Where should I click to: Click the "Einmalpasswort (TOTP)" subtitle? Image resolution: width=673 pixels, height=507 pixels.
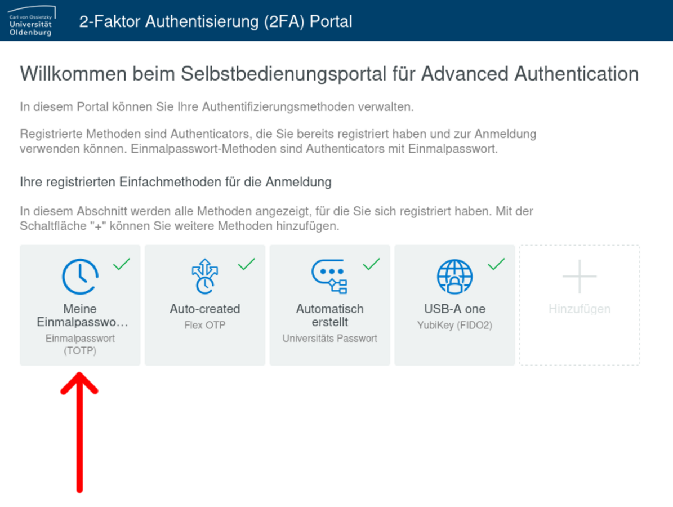point(80,344)
